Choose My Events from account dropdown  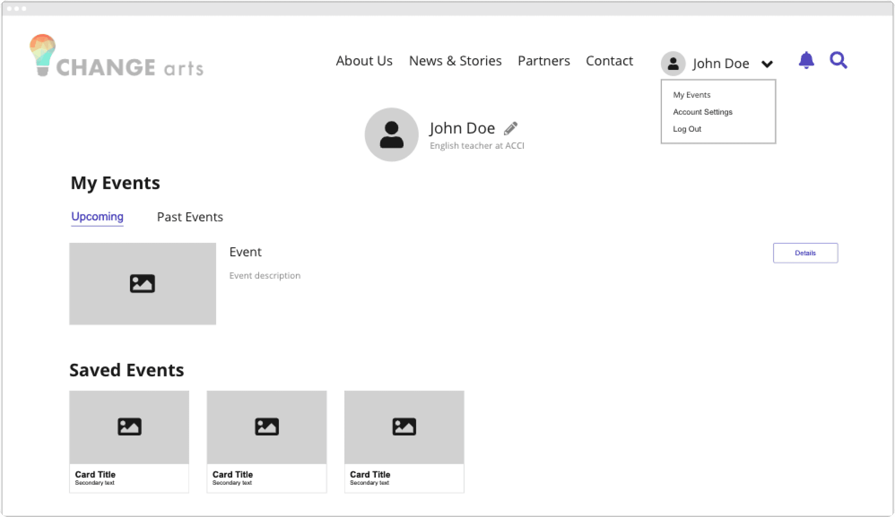pos(691,95)
